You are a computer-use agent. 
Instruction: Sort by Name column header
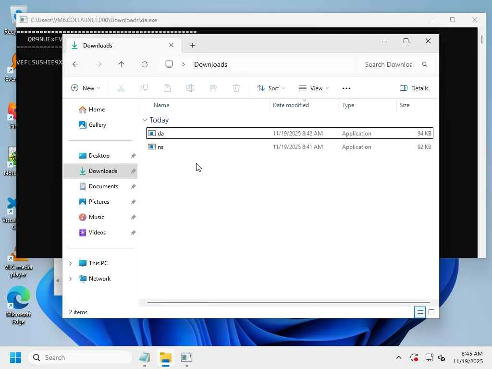click(207, 105)
